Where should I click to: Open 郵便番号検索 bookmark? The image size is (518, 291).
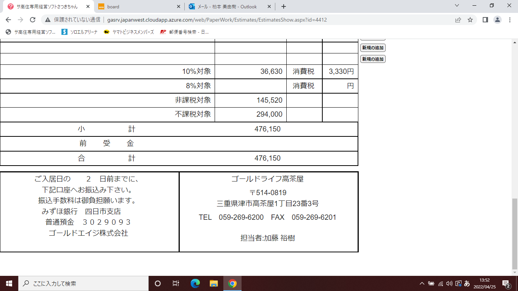click(184, 32)
